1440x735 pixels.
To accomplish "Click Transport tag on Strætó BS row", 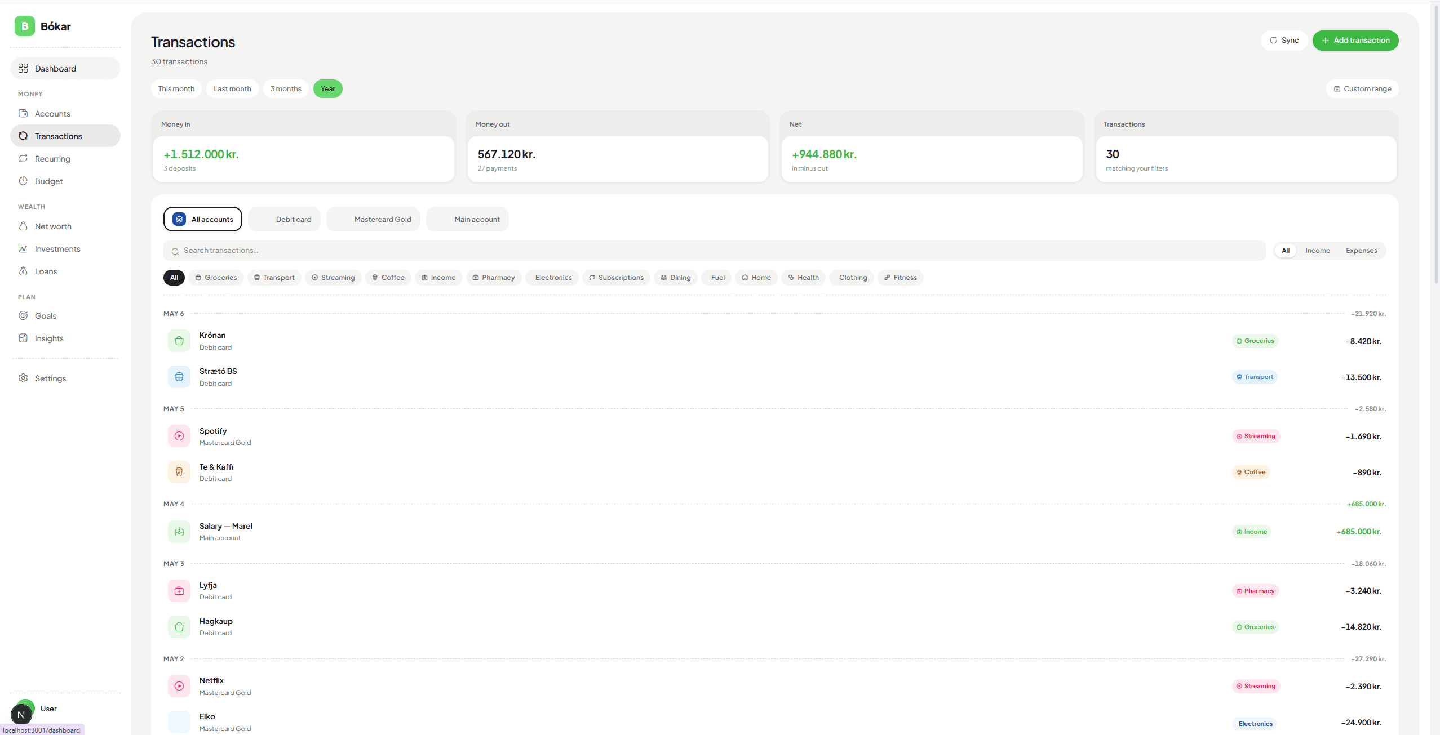I will coord(1254,377).
